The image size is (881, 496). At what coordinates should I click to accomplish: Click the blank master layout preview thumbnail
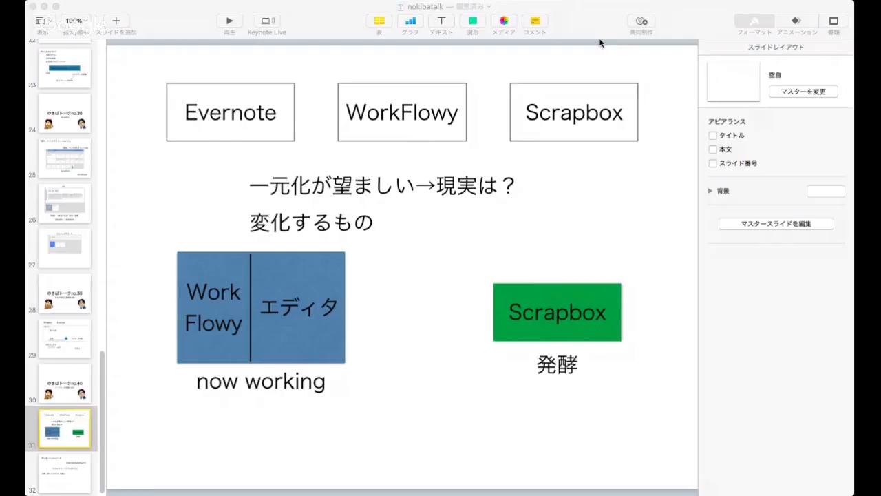[x=734, y=81]
